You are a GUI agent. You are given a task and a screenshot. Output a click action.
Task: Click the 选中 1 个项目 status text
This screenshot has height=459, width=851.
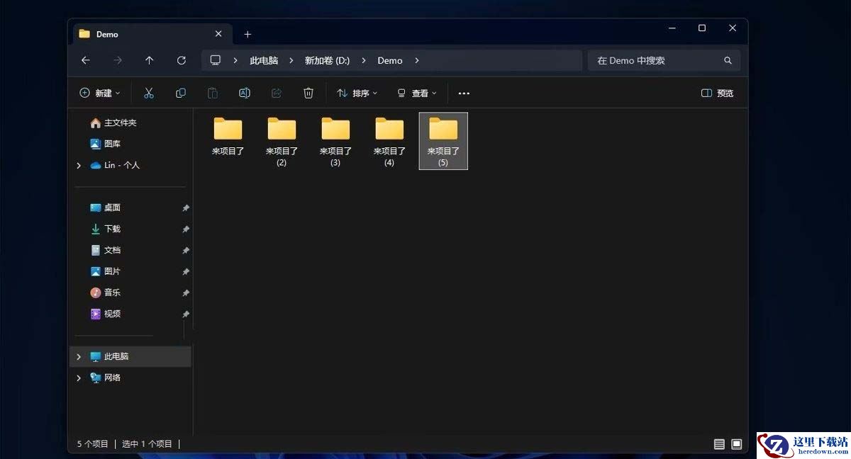coord(147,444)
